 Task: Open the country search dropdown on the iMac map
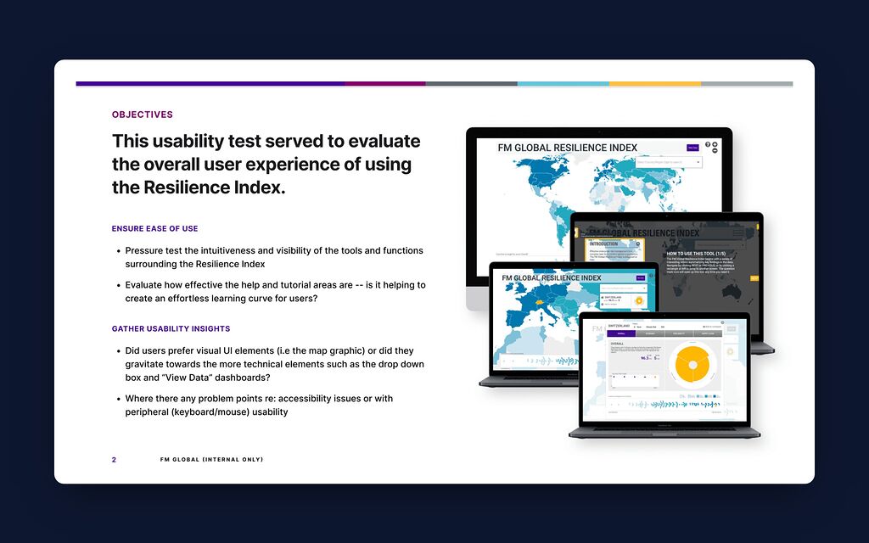point(669,162)
